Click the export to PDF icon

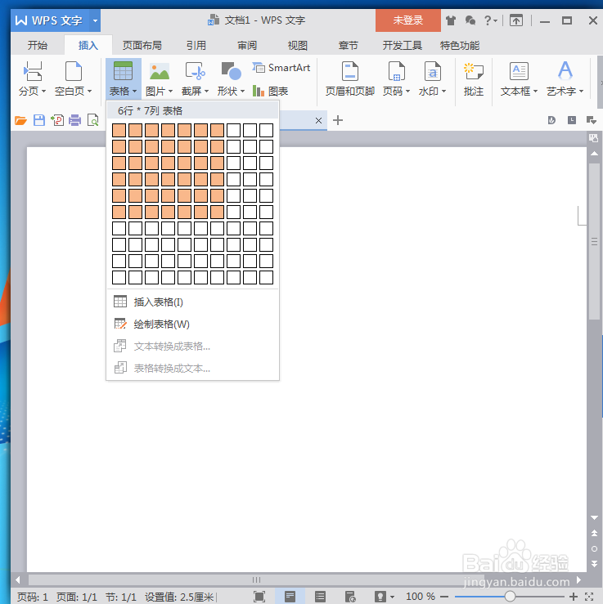57,121
